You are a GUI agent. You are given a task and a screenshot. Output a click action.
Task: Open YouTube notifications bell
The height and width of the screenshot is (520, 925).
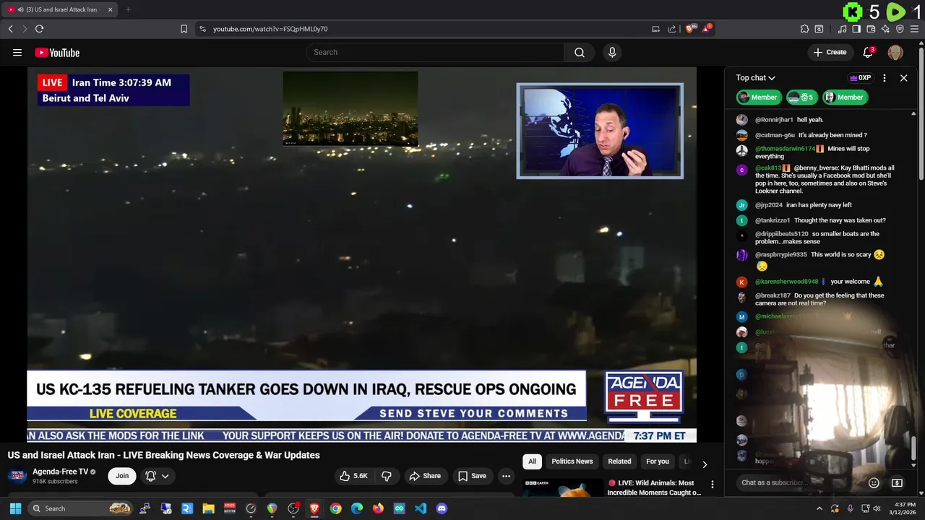point(869,52)
